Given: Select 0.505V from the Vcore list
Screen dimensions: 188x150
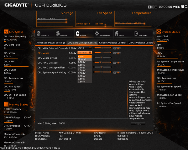Looking at the screenshot, I should (x=85, y=76).
